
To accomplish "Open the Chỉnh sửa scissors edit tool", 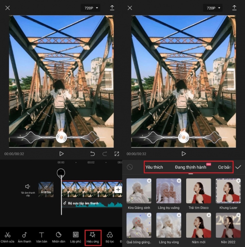I will (7, 237).
